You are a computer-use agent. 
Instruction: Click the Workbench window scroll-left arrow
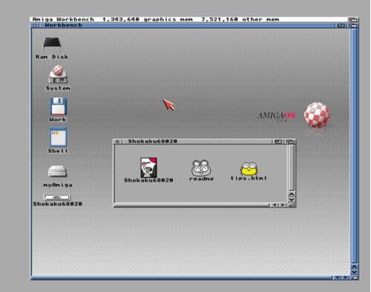[x=338, y=277]
